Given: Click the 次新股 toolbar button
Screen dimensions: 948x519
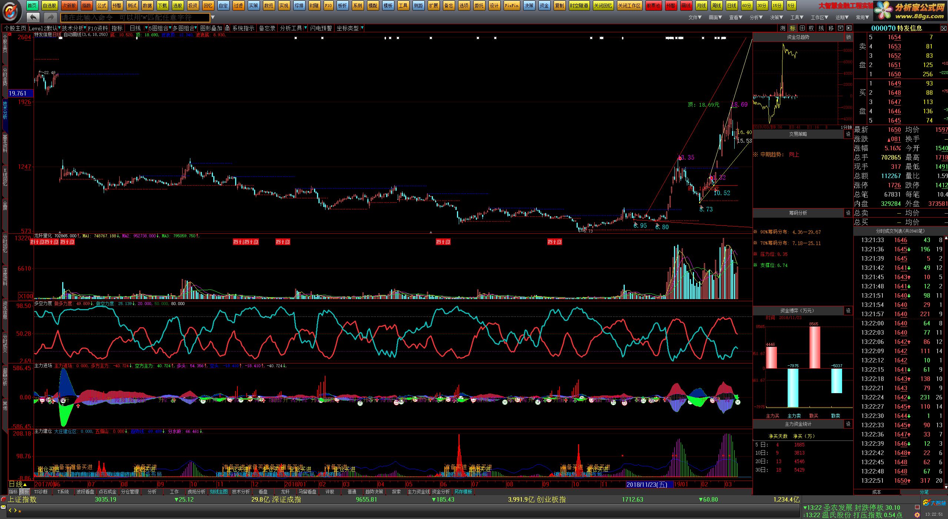Looking at the screenshot, I should tap(69, 6).
